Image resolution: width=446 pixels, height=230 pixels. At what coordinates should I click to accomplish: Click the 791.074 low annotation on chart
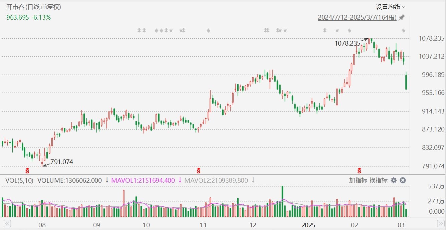coord(61,162)
